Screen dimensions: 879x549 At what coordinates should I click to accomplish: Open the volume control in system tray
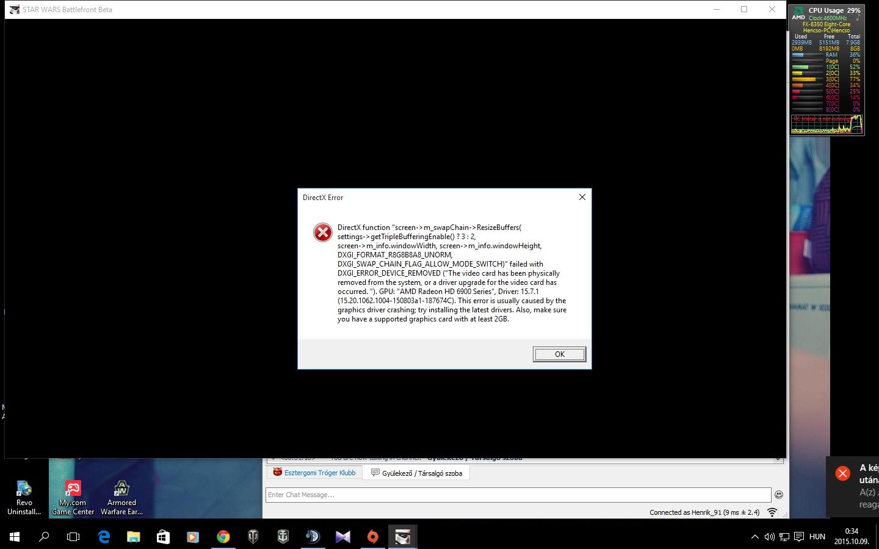coord(769,537)
